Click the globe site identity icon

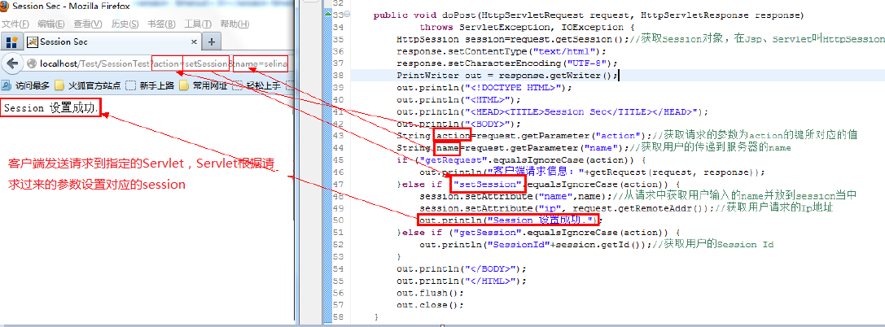[x=32, y=64]
